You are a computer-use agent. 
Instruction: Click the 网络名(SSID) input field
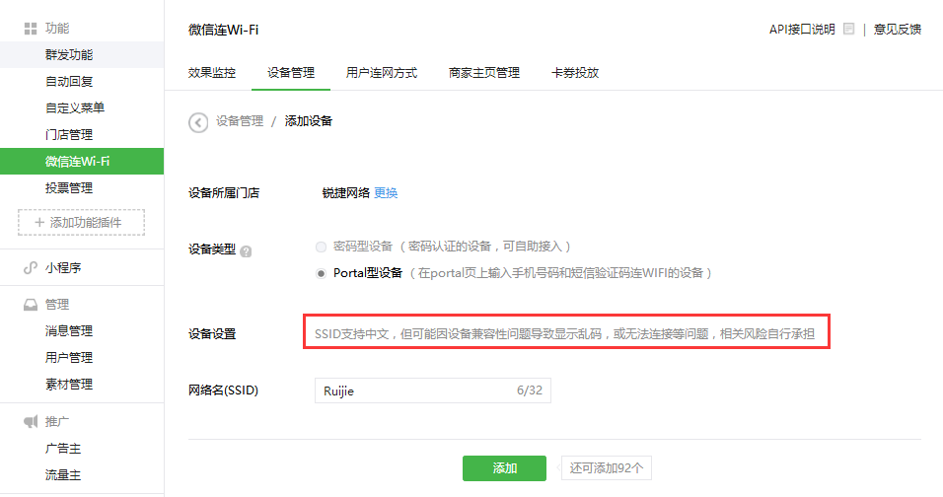click(432, 390)
